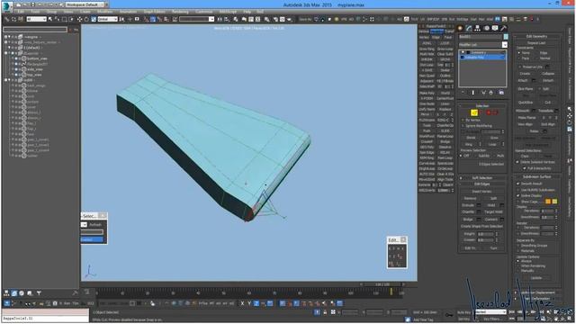
Task: Switch to the Display command panel tab
Action: coord(495,28)
